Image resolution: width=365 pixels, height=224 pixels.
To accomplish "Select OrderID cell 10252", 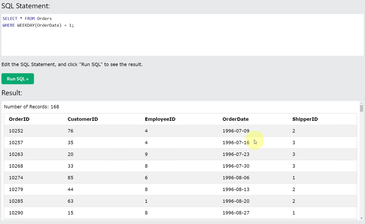I will click(x=16, y=131).
